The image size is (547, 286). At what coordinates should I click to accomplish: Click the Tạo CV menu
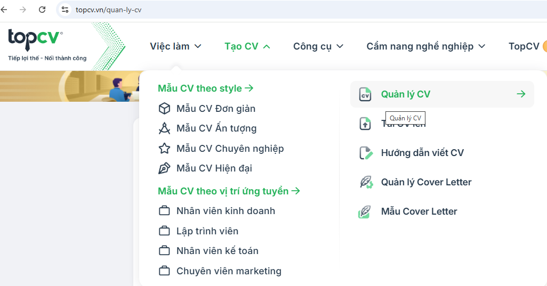pyautogui.click(x=242, y=46)
